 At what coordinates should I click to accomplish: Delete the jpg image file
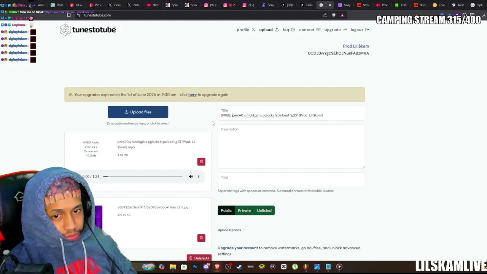[201, 238]
